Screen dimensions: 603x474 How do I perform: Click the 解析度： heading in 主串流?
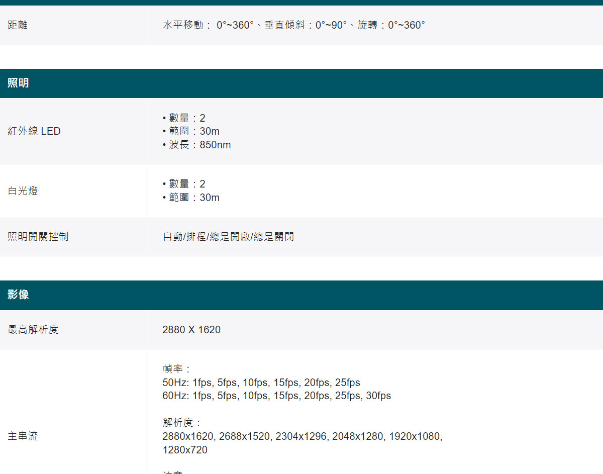point(181,423)
